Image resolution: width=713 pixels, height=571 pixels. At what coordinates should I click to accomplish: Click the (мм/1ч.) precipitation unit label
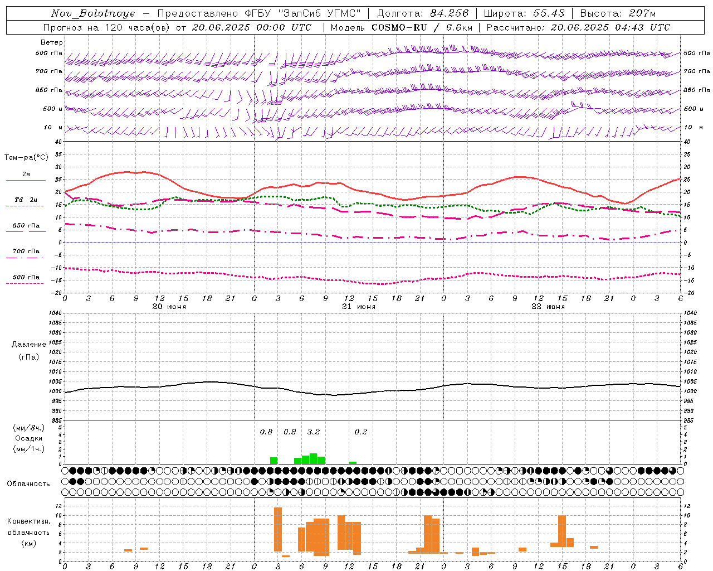coord(29,449)
